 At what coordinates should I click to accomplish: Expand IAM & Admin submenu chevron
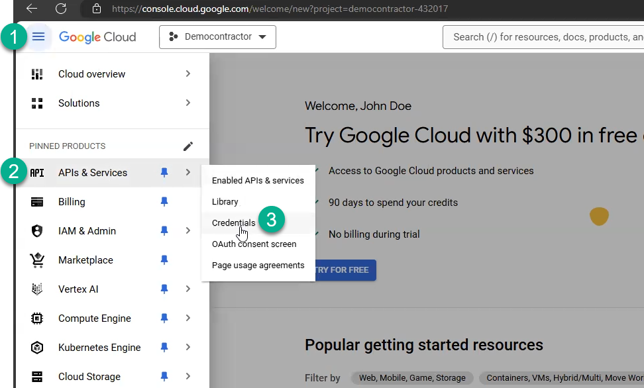coord(188,230)
